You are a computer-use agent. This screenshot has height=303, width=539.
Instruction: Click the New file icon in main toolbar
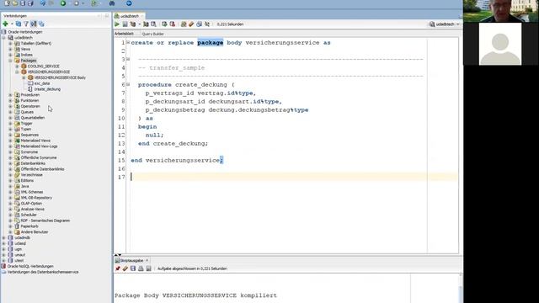(7, 3)
